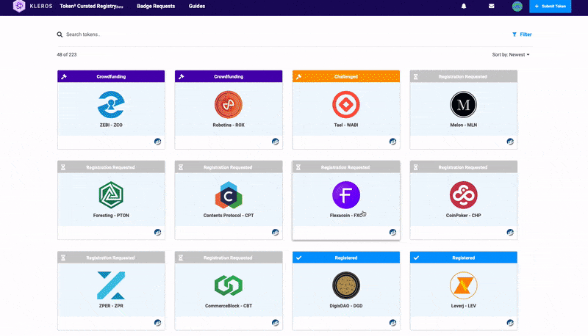Viewport: 588px width, 336px height.
Task: Open the Guides menu item
Action: point(196,6)
